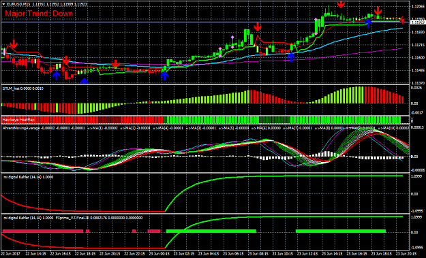The image size is (426, 258).
Task: Click the '23 Jun 04:15' time label
Action: 209,254
